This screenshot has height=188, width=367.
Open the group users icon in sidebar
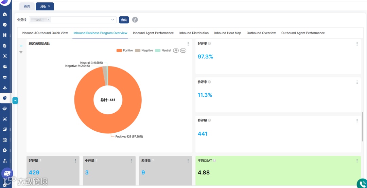click(x=5, y=67)
